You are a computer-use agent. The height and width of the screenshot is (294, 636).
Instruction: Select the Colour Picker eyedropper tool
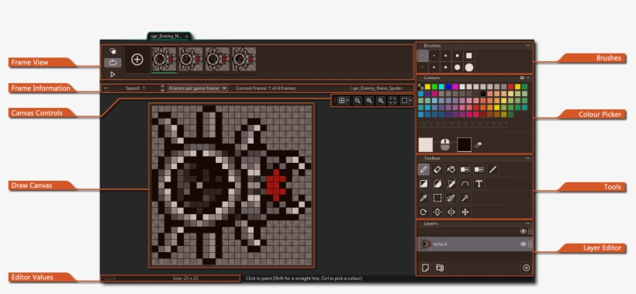[x=423, y=198]
